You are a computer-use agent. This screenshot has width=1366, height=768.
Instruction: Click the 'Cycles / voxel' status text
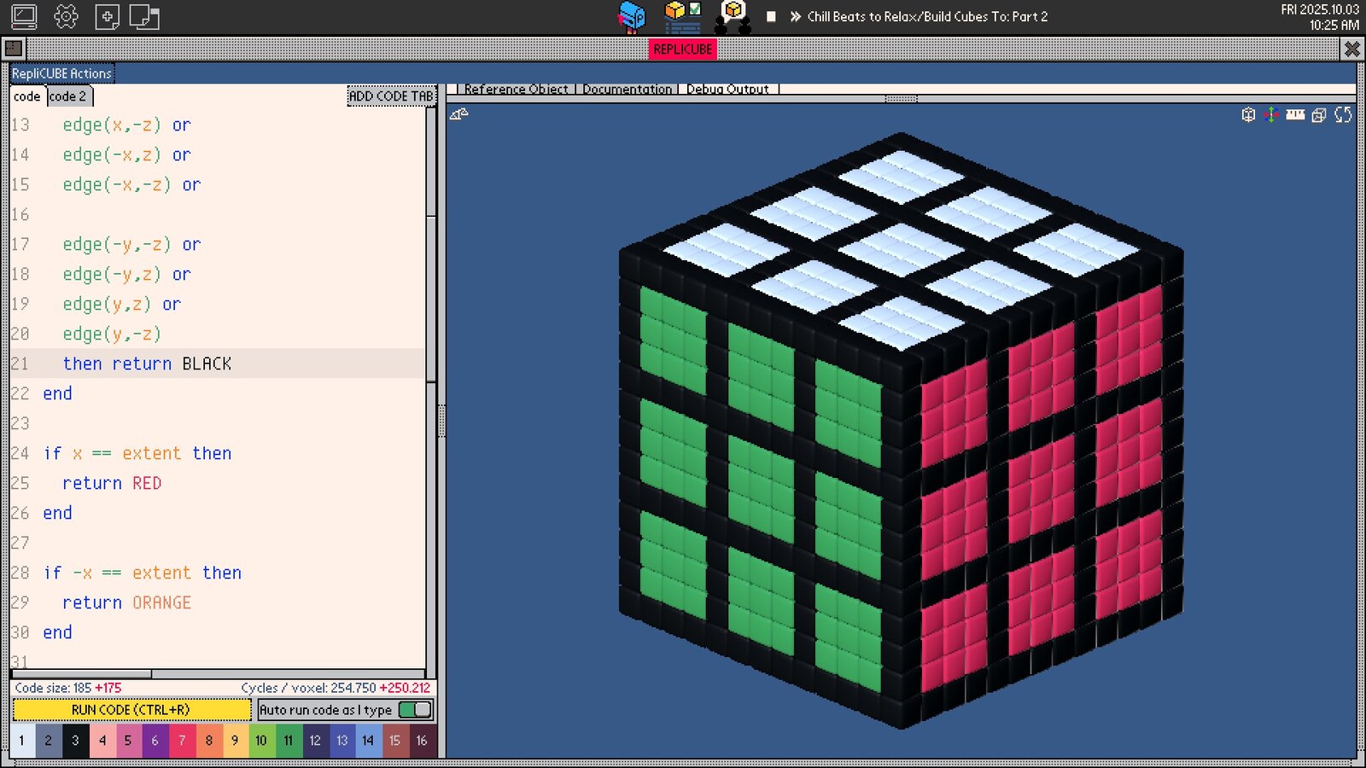(x=336, y=688)
